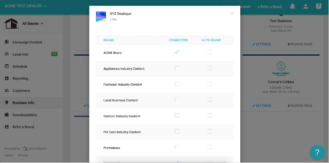Check Connected for Outdoor Industry Content
Screen dimensions: 329x163
click(x=177, y=115)
